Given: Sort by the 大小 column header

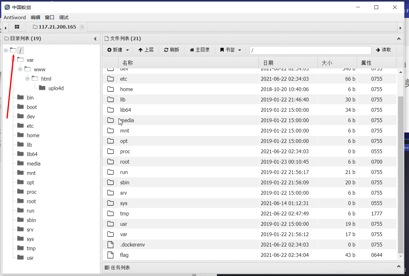Looking at the screenshot, I should click(337, 63).
